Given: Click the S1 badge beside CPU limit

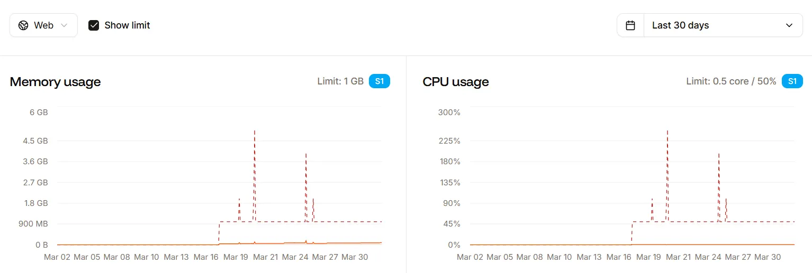Looking at the screenshot, I should 792,81.
